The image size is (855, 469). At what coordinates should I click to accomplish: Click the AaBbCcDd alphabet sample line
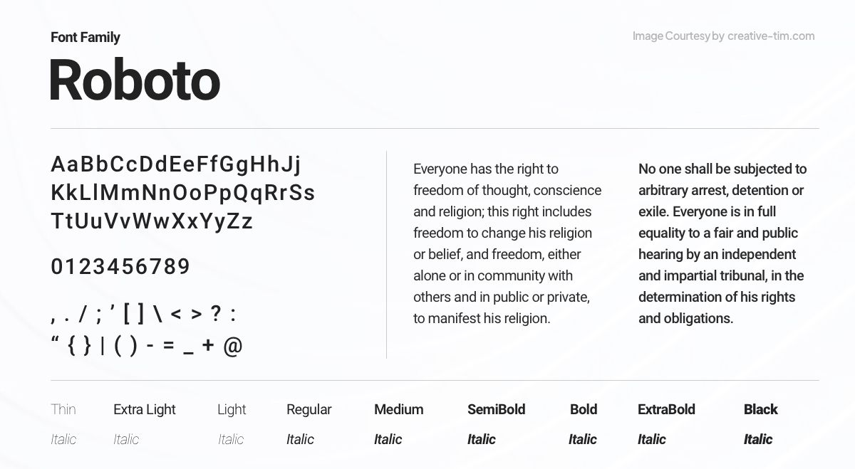click(176, 164)
